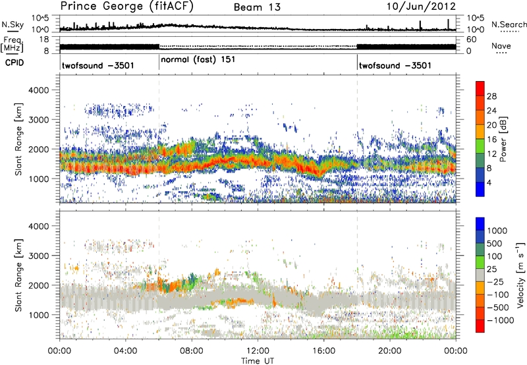
Task: Click the "3000" range tick of the power panel
Action: coord(38,120)
